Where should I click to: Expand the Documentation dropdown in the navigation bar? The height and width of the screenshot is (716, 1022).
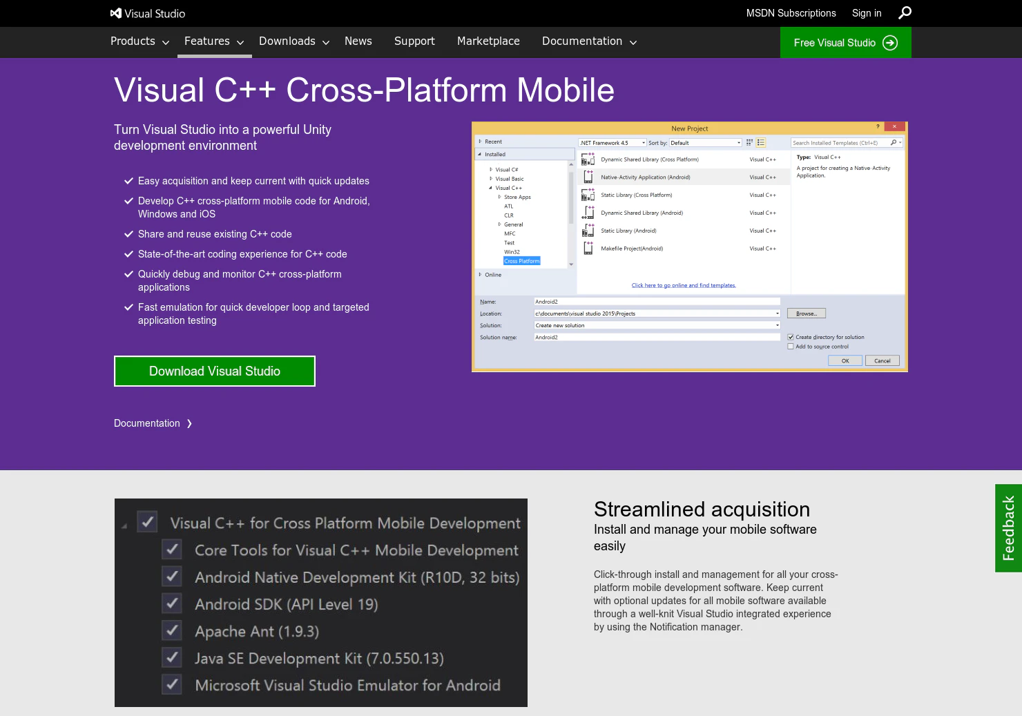[589, 41]
